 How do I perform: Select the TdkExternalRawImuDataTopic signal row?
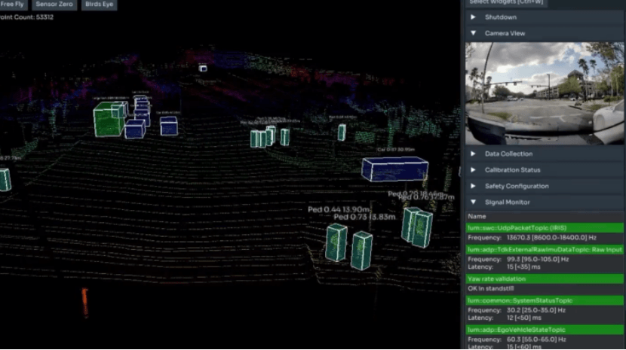[545, 249]
